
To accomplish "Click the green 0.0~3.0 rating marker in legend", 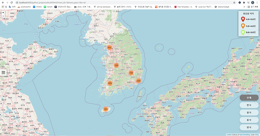I will tap(243, 32).
